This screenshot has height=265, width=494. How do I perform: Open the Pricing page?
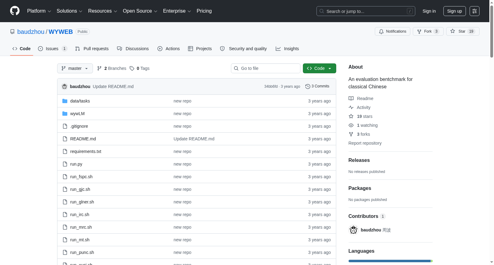coord(204,11)
